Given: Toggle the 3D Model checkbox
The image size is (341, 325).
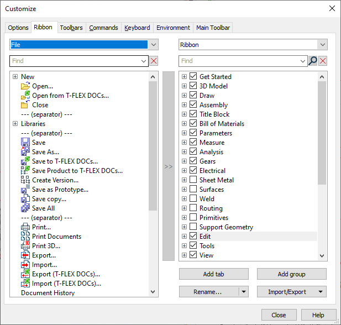Looking at the screenshot, I should pos(193,86).
